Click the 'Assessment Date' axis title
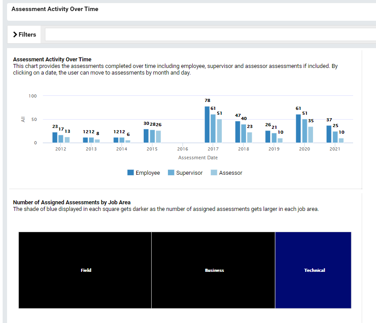Viewport: 376px width, 323px height. click(198, 158)
